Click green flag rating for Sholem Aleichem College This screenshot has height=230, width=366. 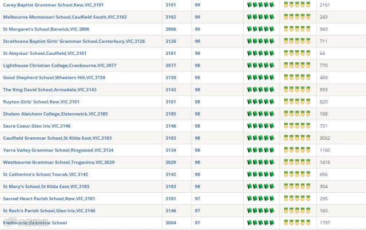click(261, 114)
